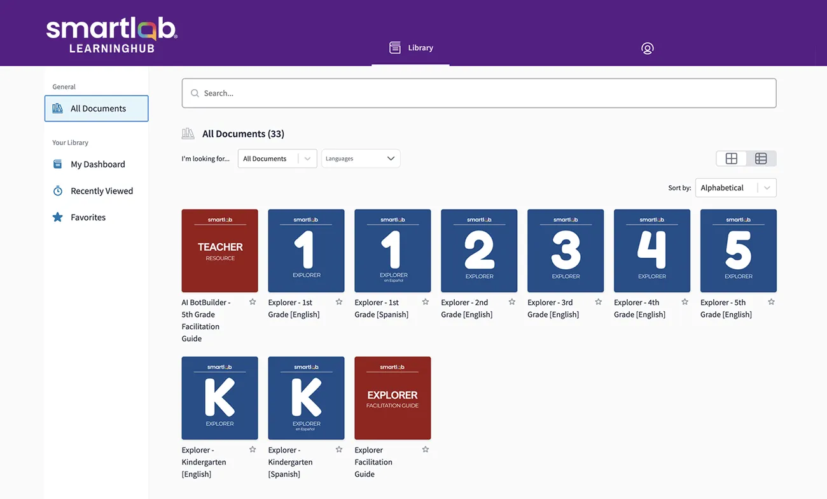Star the Explorer Facilitation Guide

click(x=426, y=449)
